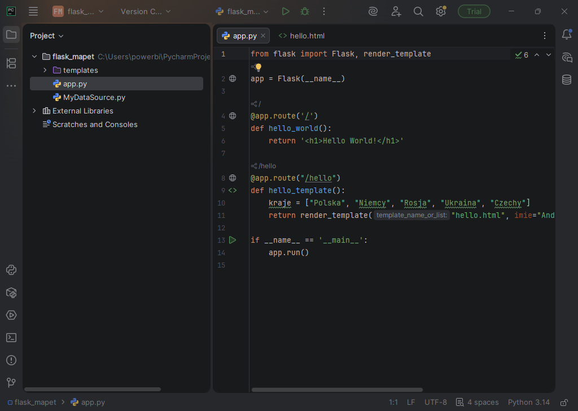Open the Notifications bell

click(x=567, y=34)
